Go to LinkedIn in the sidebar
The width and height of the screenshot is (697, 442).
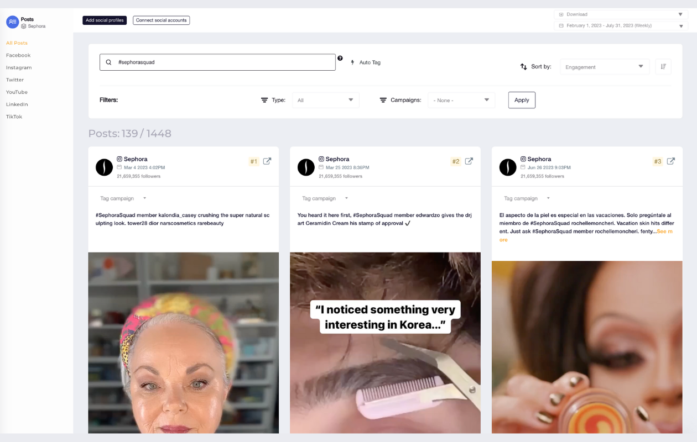(17, 104)
